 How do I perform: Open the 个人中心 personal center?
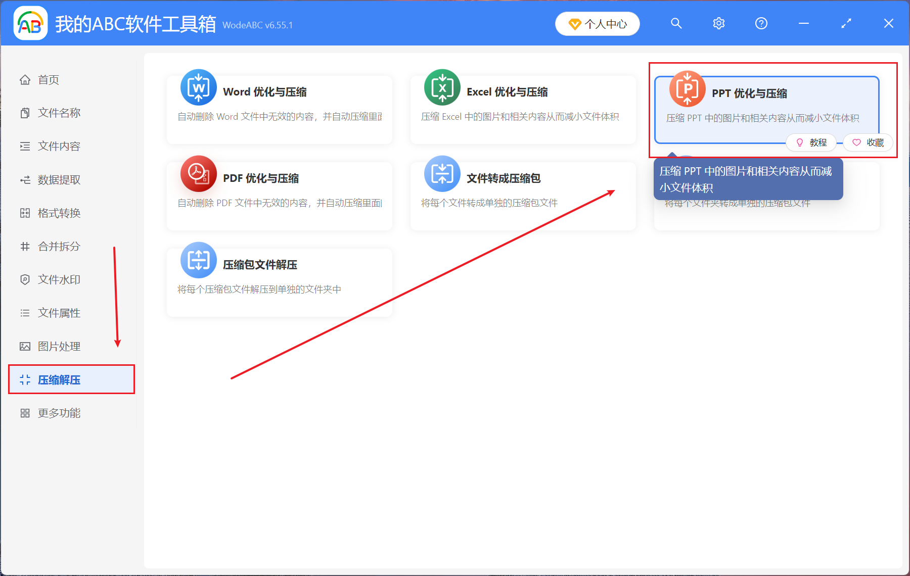pos(597,23)
